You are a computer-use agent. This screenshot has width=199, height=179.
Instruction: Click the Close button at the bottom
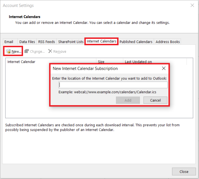184,172
